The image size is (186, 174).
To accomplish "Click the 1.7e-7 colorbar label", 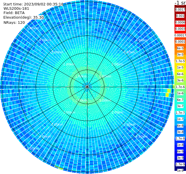I will 180,113.
